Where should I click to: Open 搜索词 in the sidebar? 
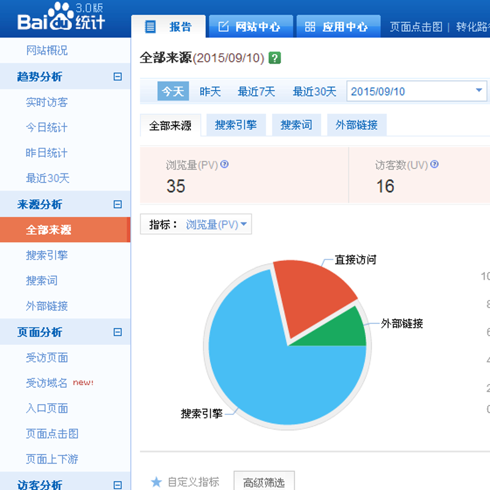click(x=42, y=281)
